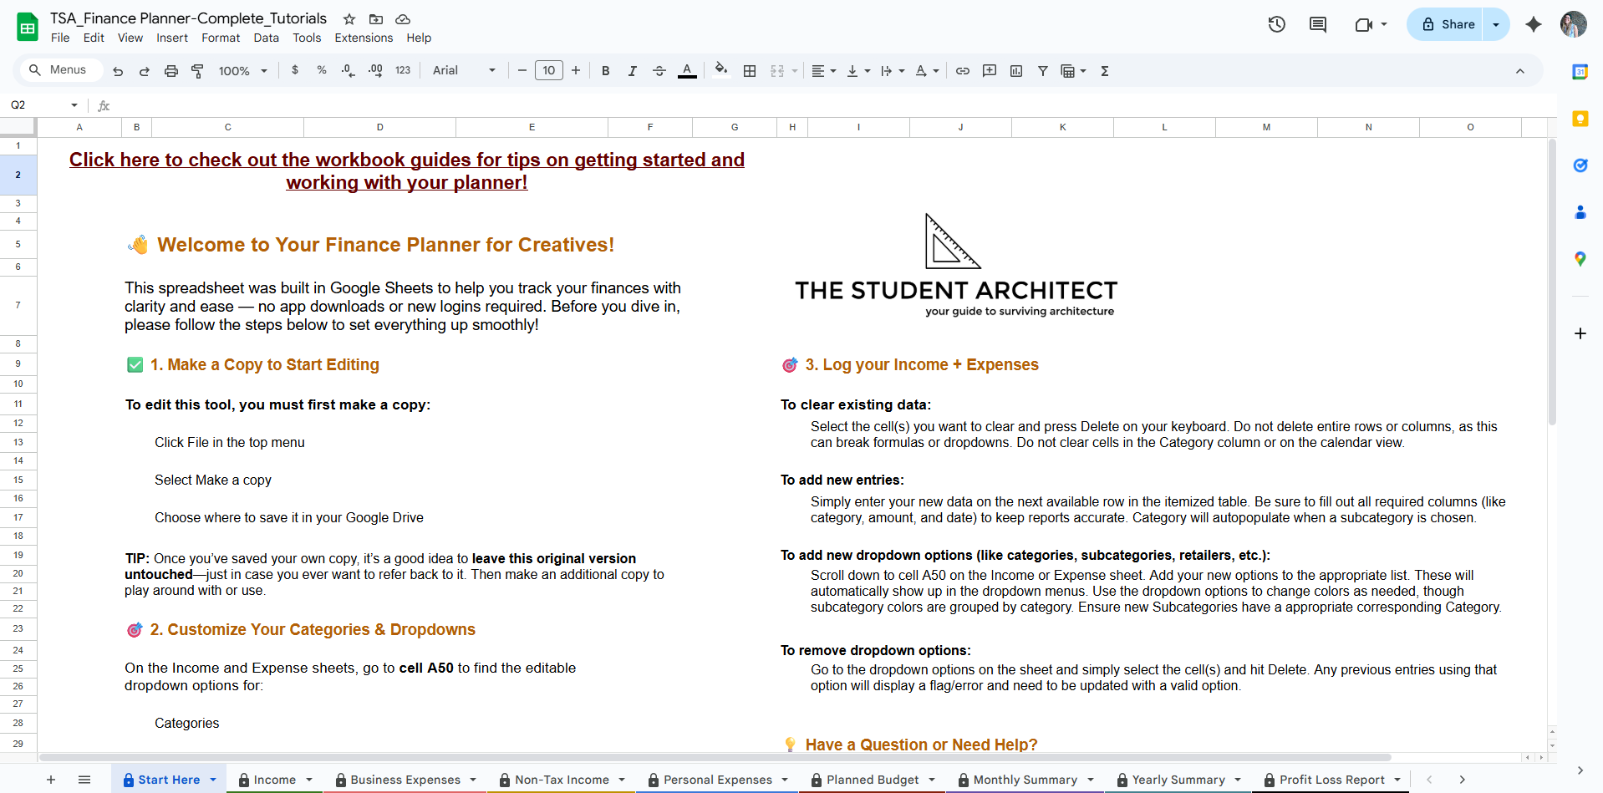Screen dimensions: 1603x793
Task: Search the Menus box
Action: click(x=60, y=70)
